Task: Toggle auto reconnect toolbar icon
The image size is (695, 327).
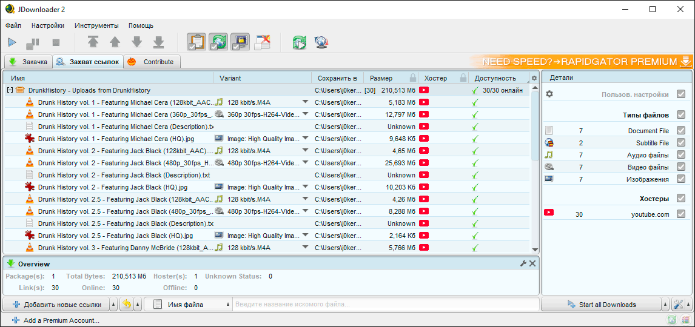Action: (x=218, y=42)
